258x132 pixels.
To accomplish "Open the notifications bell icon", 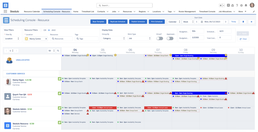I will pos(246,6).
